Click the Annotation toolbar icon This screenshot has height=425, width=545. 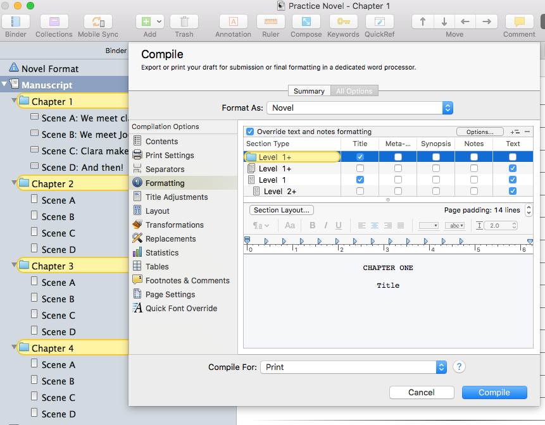click(233, 22)
